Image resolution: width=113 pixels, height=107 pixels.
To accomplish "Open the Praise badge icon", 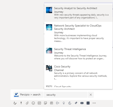I will 64,103.
